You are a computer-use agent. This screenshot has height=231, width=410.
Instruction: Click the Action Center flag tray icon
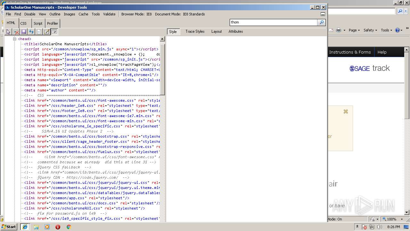click(365, 227)
